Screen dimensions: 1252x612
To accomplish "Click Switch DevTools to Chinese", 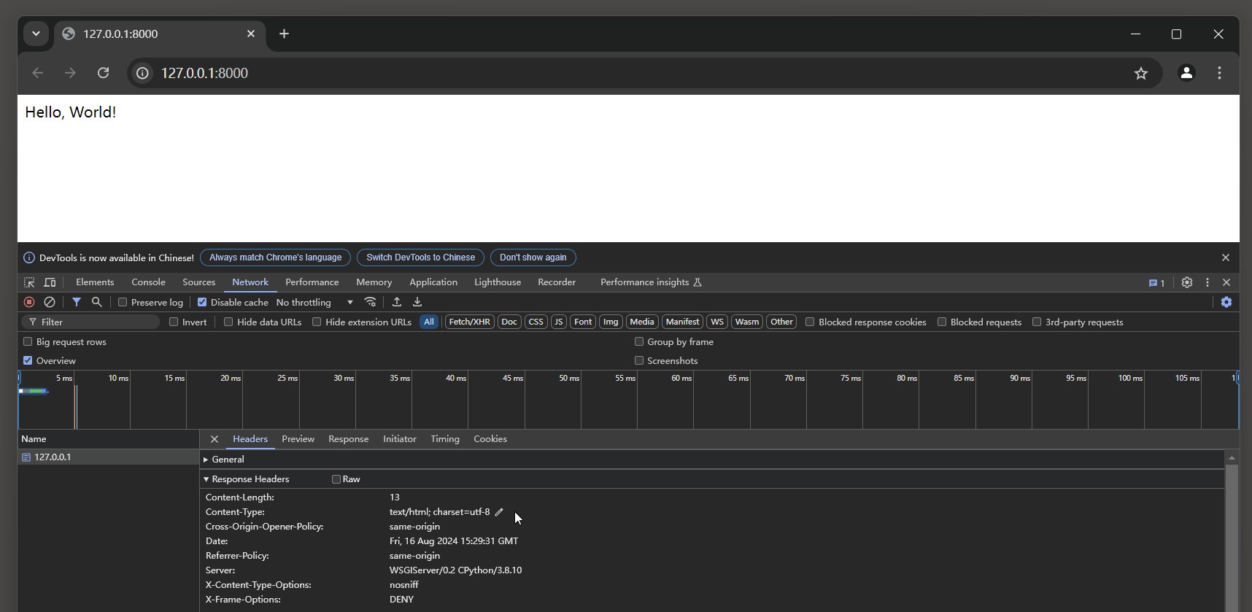I will point(420,257).
